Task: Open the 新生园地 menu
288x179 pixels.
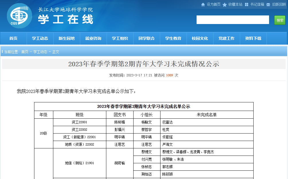Action: [66, 38]
